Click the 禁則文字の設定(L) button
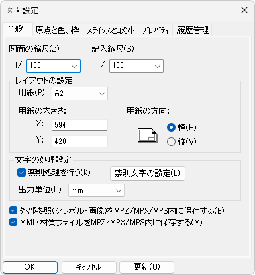 (148, 173)
